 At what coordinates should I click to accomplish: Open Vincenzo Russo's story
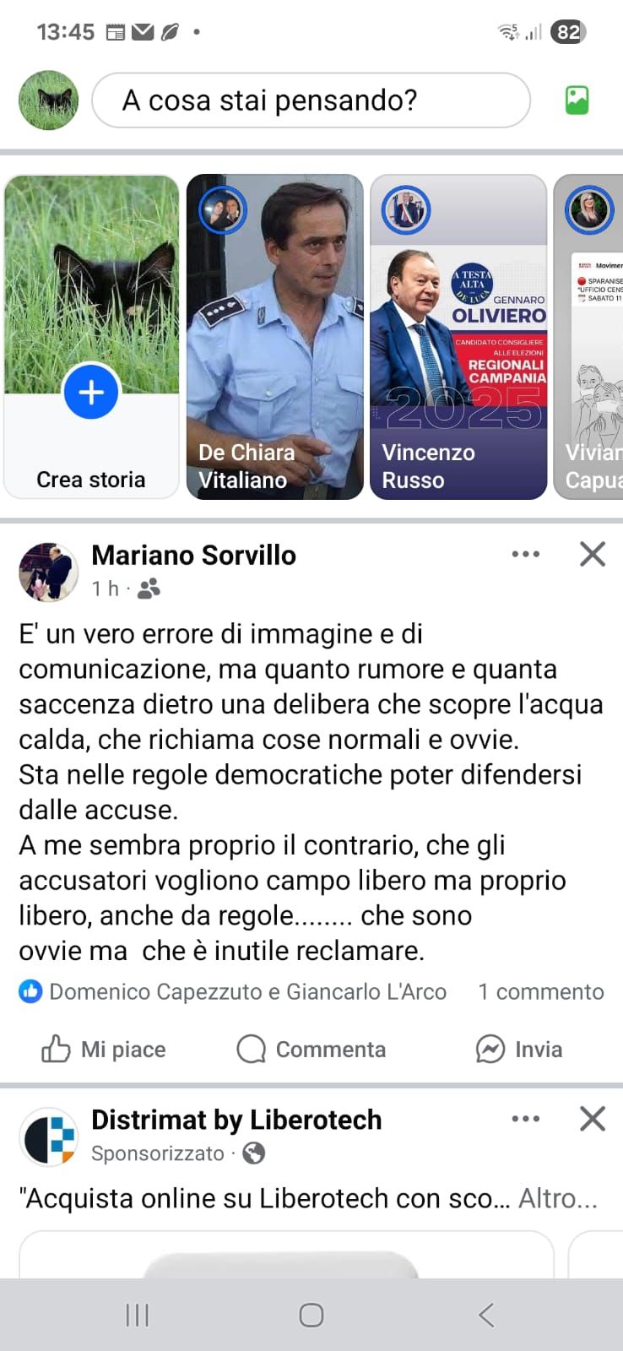[x=458, y=337]
